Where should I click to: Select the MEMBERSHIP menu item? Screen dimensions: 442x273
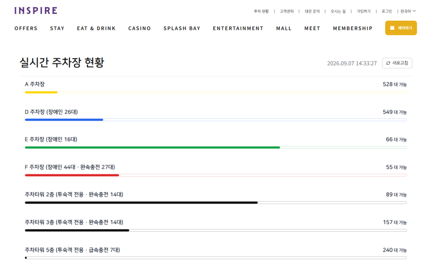(x=353, y=28)
